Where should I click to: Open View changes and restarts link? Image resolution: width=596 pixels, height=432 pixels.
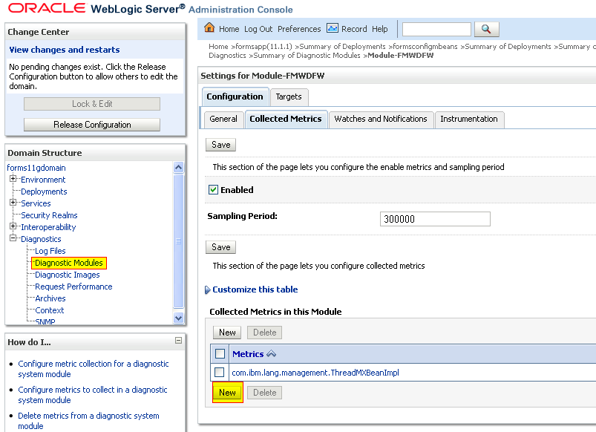point(65,50)
